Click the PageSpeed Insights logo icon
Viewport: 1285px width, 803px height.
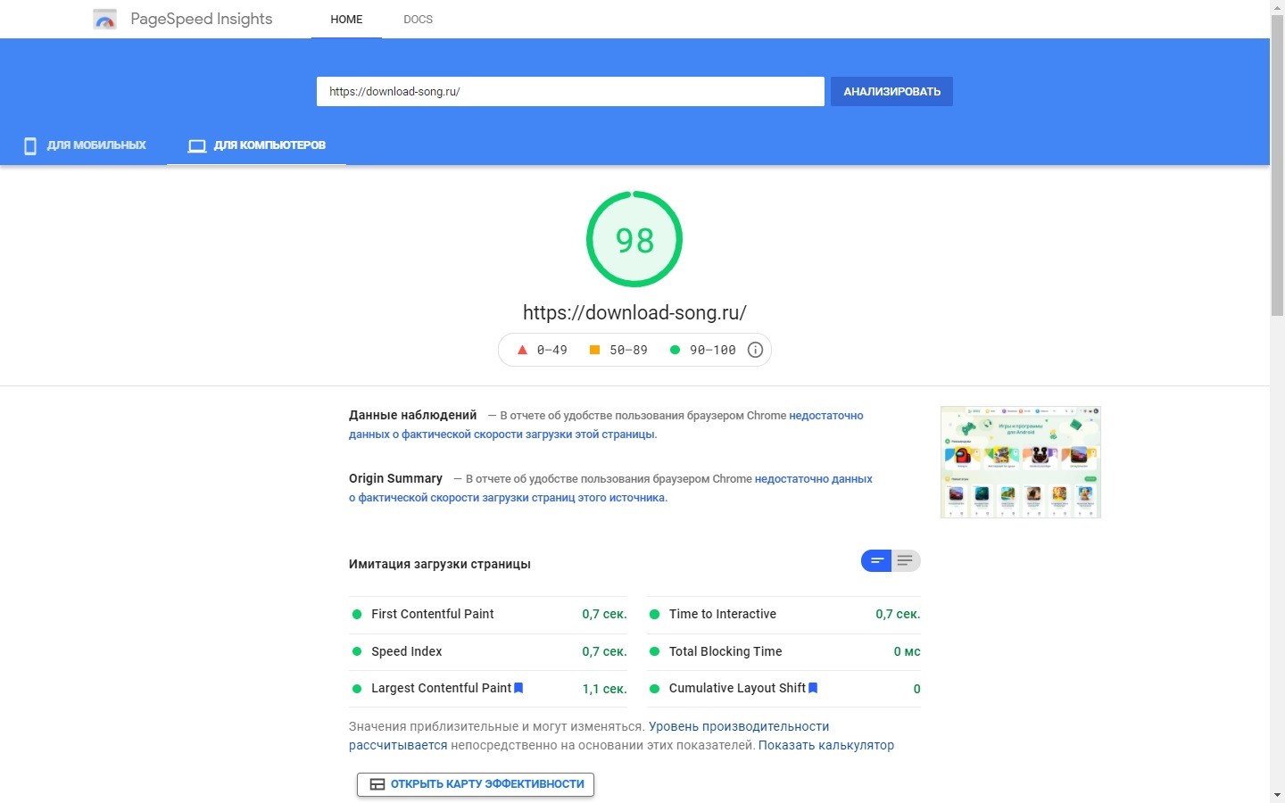coord(105,20)
